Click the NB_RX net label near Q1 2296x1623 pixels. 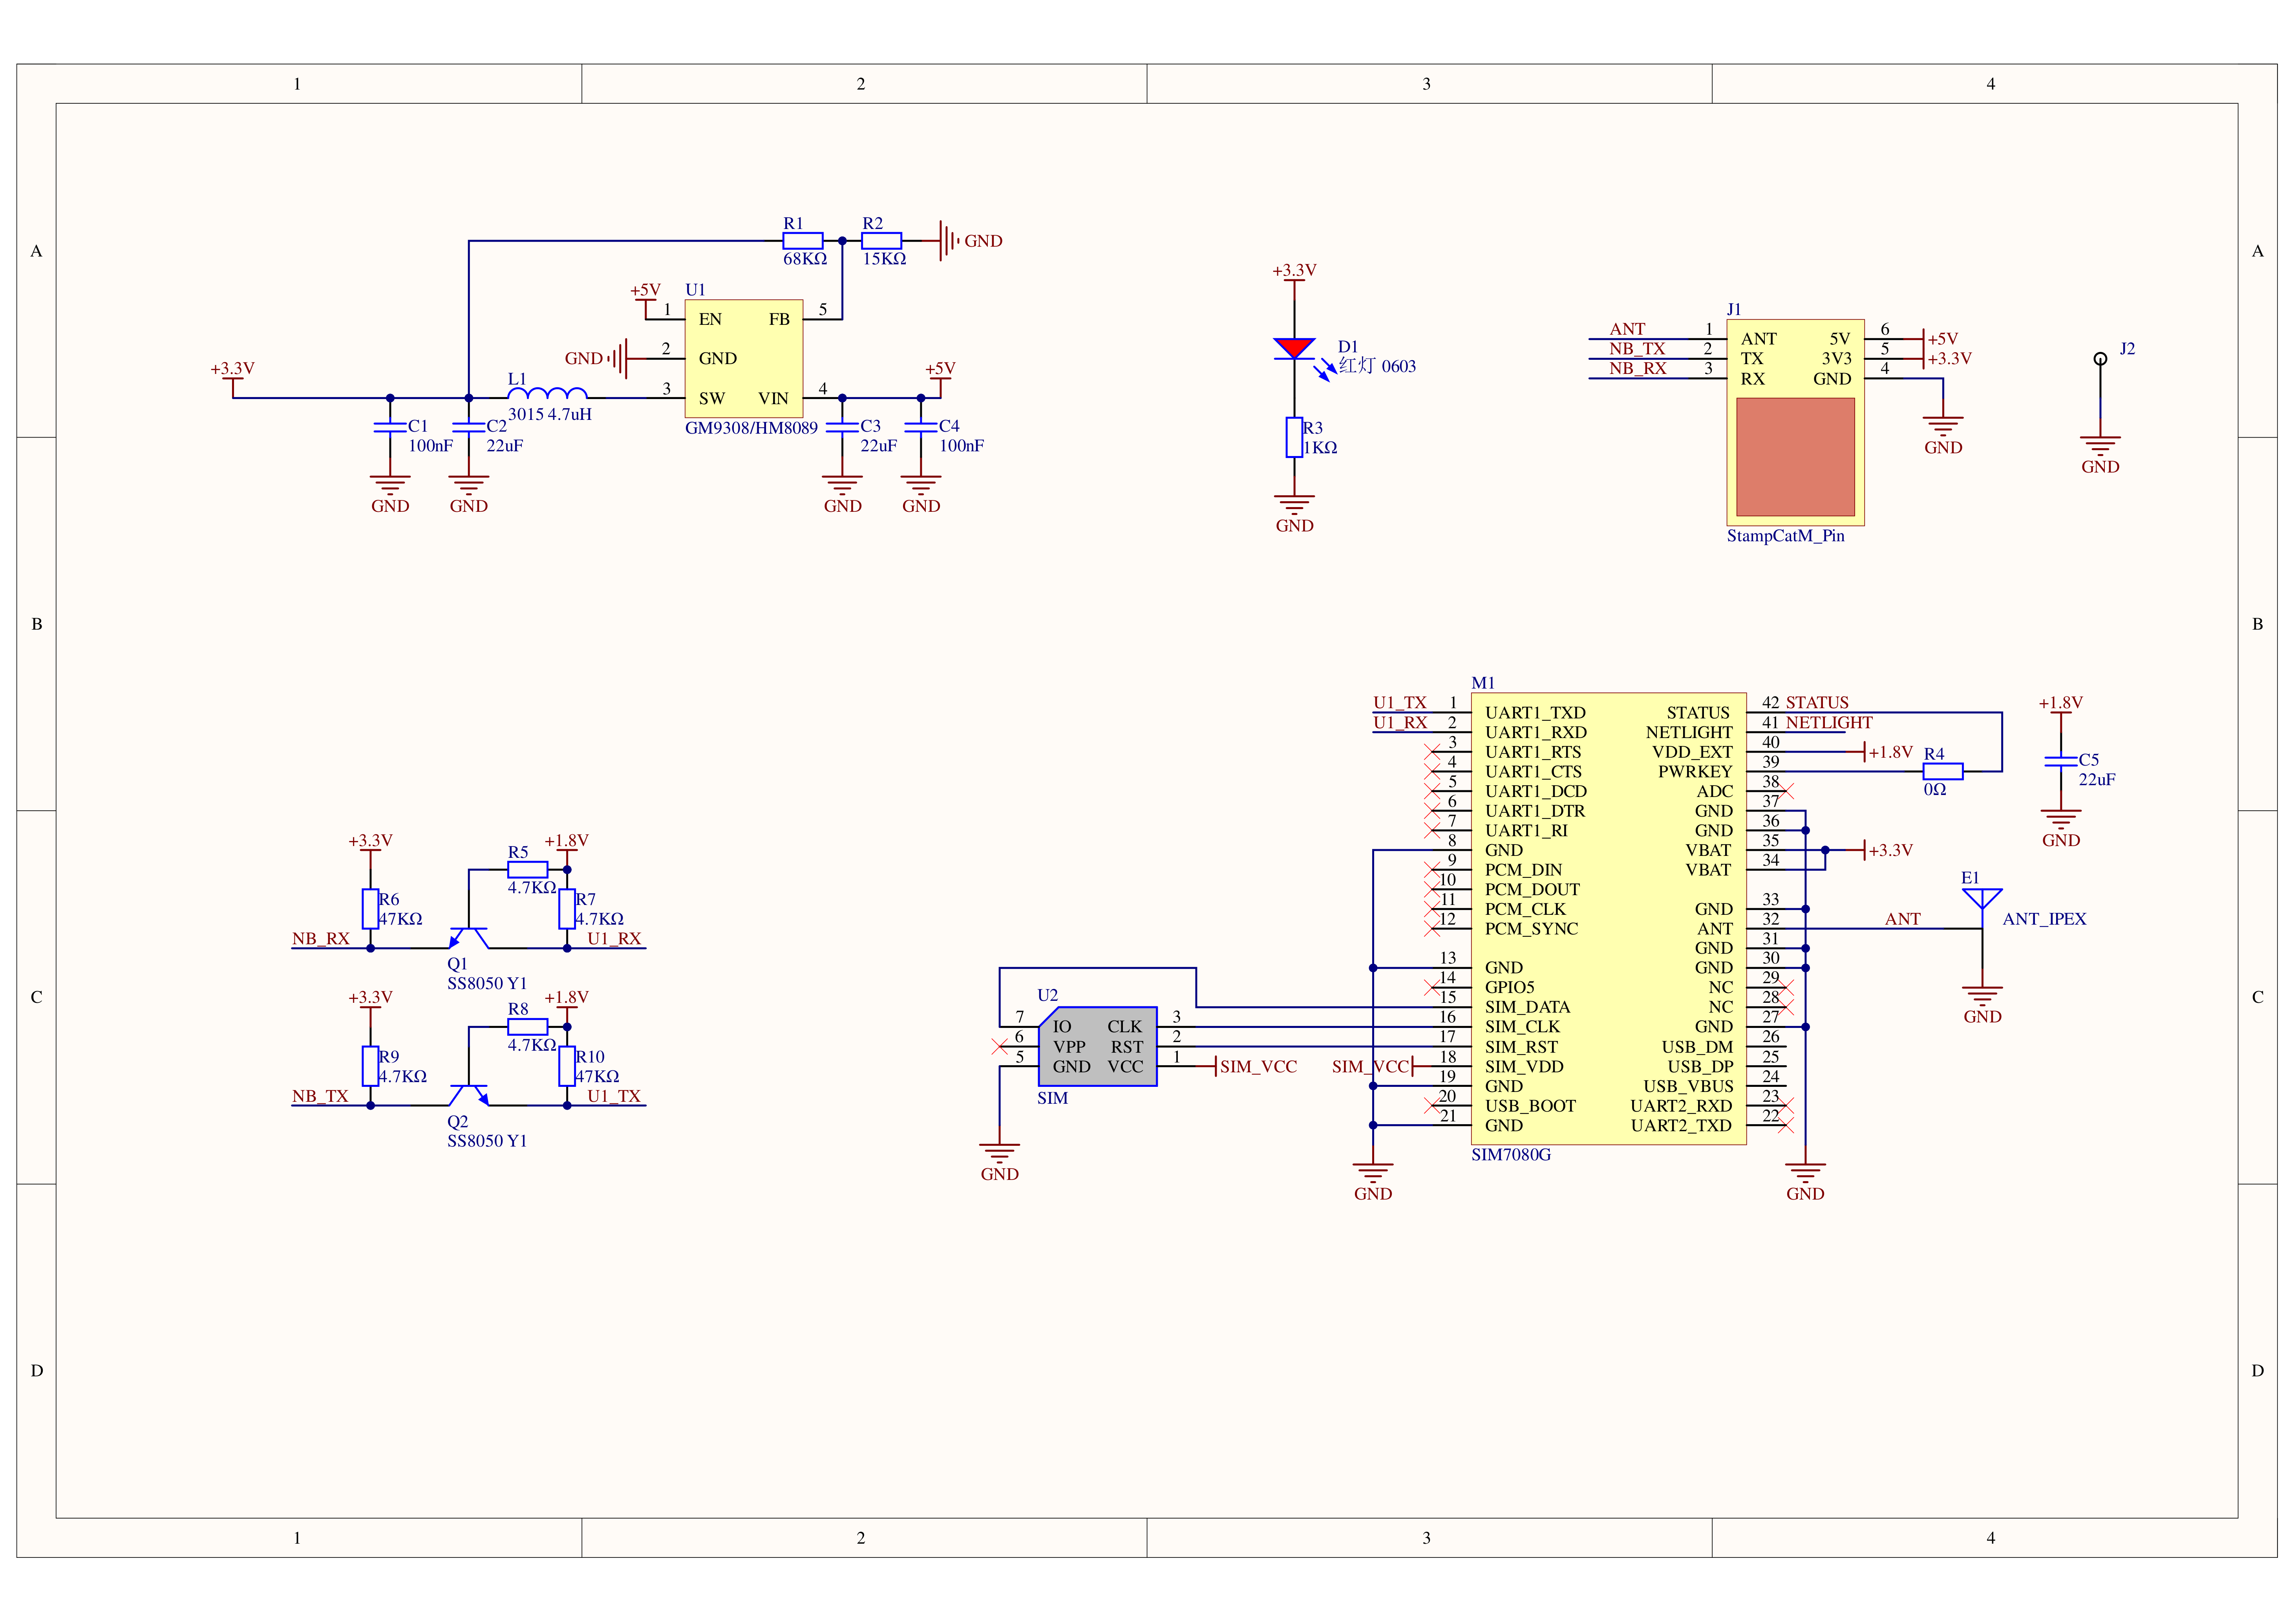321,939
